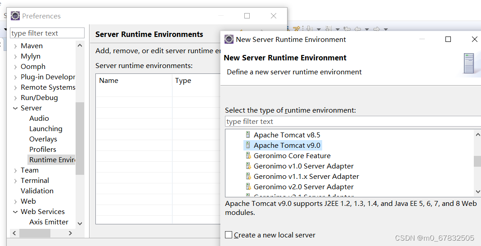Screen dimensions: 481x246
Task: Select Apache Tomcat v9.0 server icon
Action: 248,145
